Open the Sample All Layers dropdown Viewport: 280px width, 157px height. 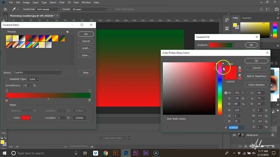pos(90,9)
